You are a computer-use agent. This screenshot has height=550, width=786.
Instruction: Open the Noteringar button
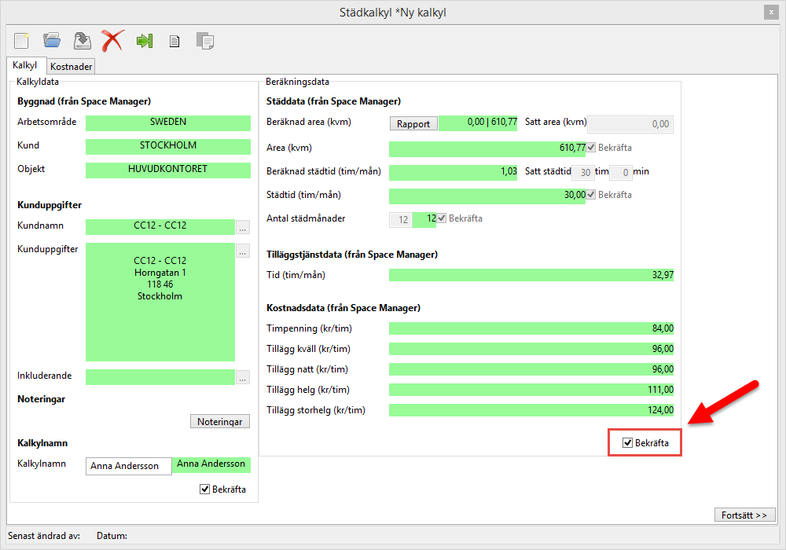coord(220,422)
